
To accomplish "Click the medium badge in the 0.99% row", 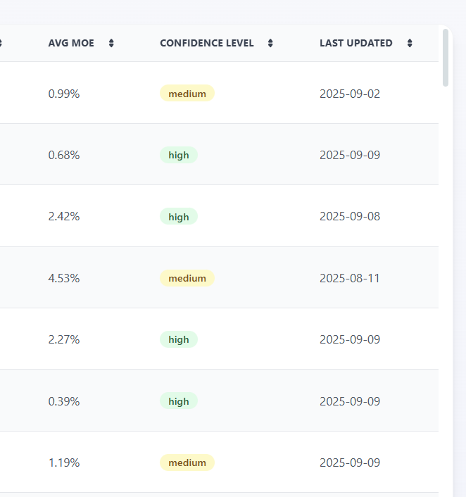I will point(187,94).
